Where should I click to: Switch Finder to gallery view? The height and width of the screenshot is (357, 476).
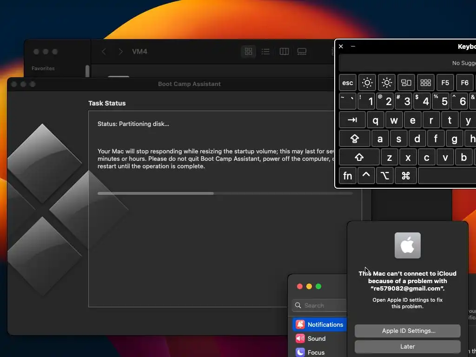(302, 51)
